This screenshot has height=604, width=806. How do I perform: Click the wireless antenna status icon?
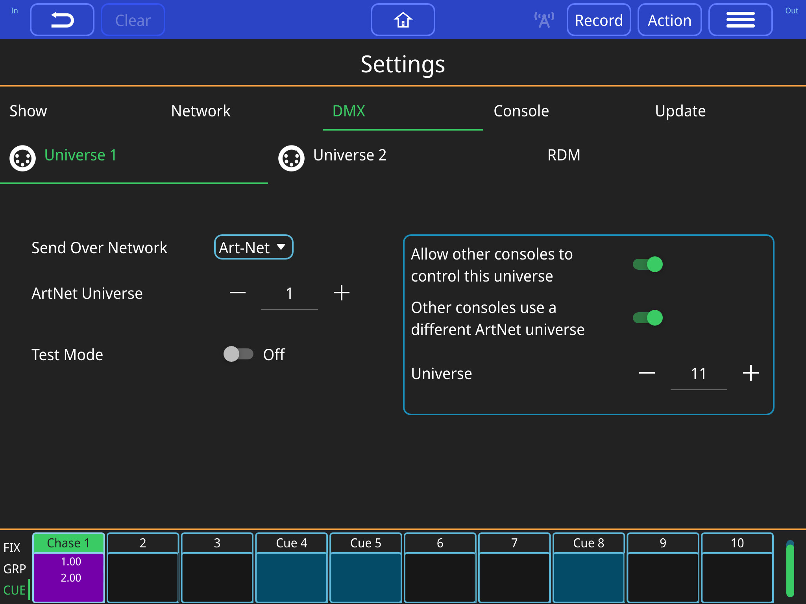[544, 19]
